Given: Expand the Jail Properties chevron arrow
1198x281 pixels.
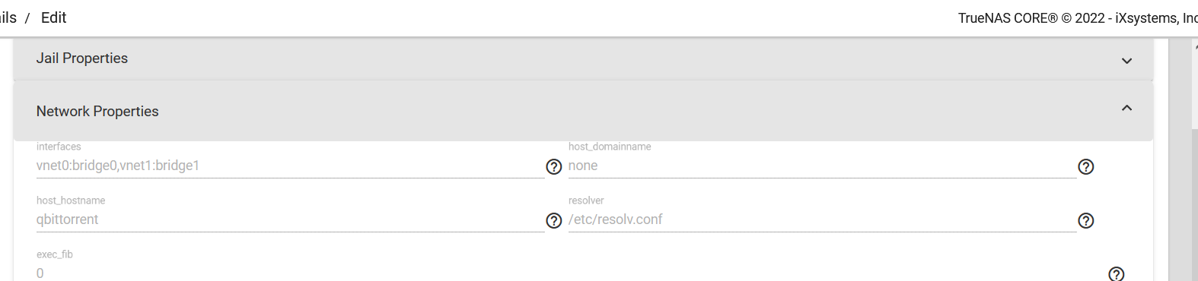Looking at the screenshot, I should click(x=1126, y=61).
